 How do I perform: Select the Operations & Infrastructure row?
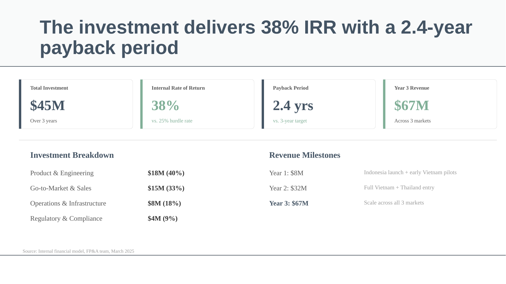point(68,203)
